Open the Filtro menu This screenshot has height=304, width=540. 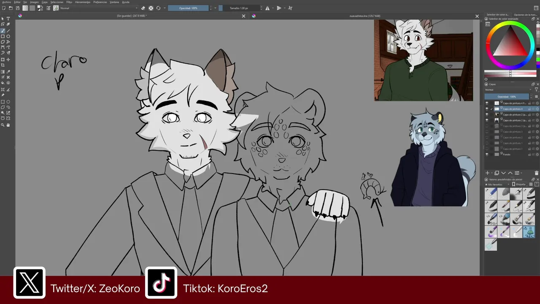click(x=69, y=2)
